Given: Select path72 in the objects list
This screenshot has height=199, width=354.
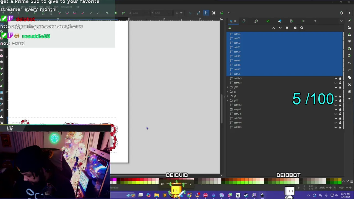Looking at the screenshot, I should (284, 43).
